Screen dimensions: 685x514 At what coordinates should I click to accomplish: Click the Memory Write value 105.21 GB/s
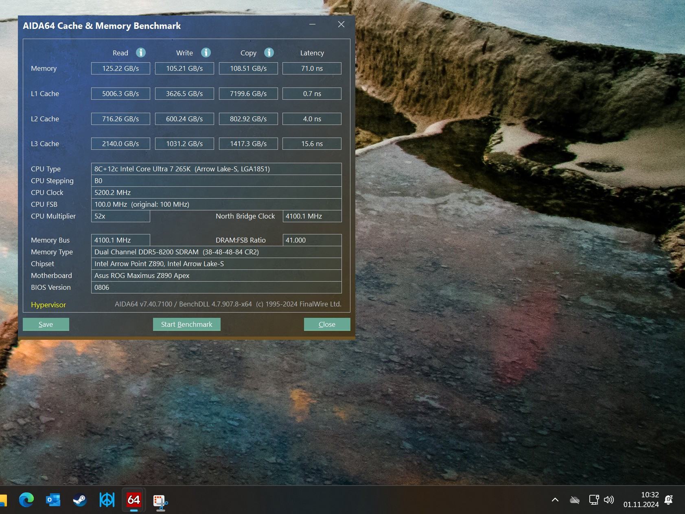click(x=184, y=68)
